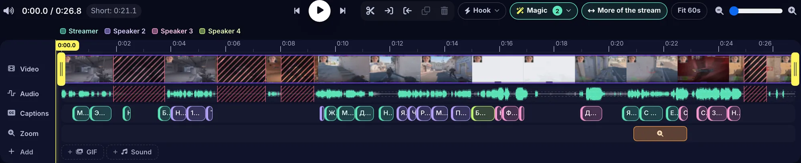Trim start to the playhead

[389, 11]
